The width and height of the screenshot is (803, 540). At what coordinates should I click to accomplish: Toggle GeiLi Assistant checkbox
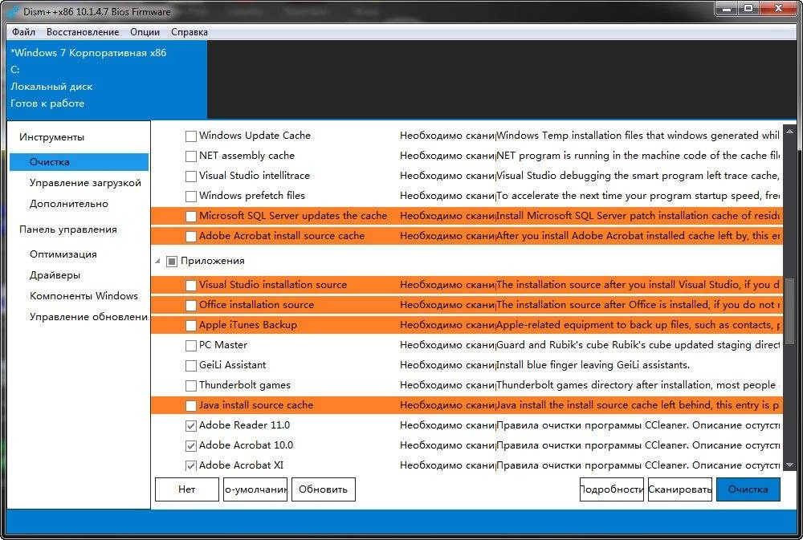click(x=191, y=365)
